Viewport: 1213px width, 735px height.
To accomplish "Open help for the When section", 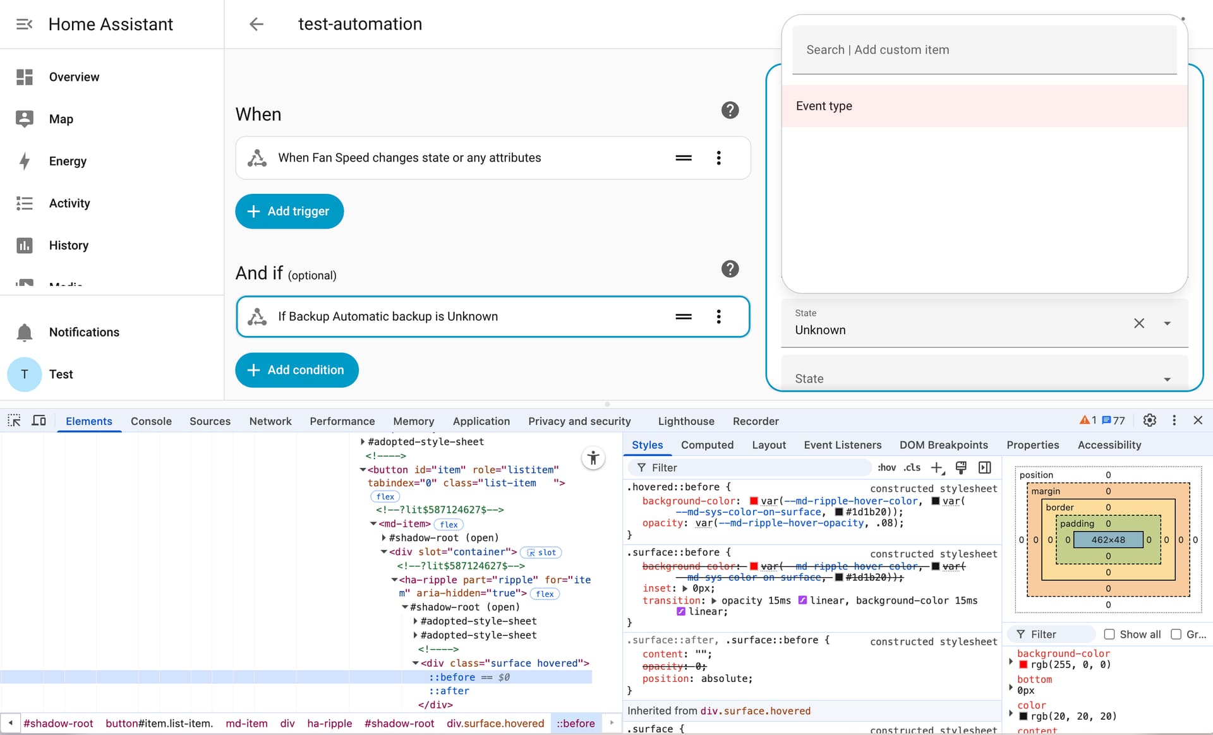I will point(730,111).
